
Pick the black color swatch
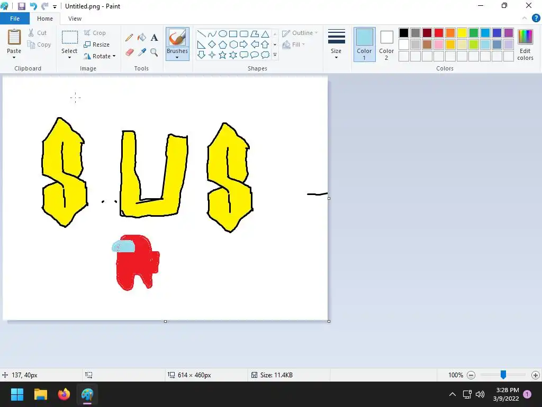pos(404,33)
